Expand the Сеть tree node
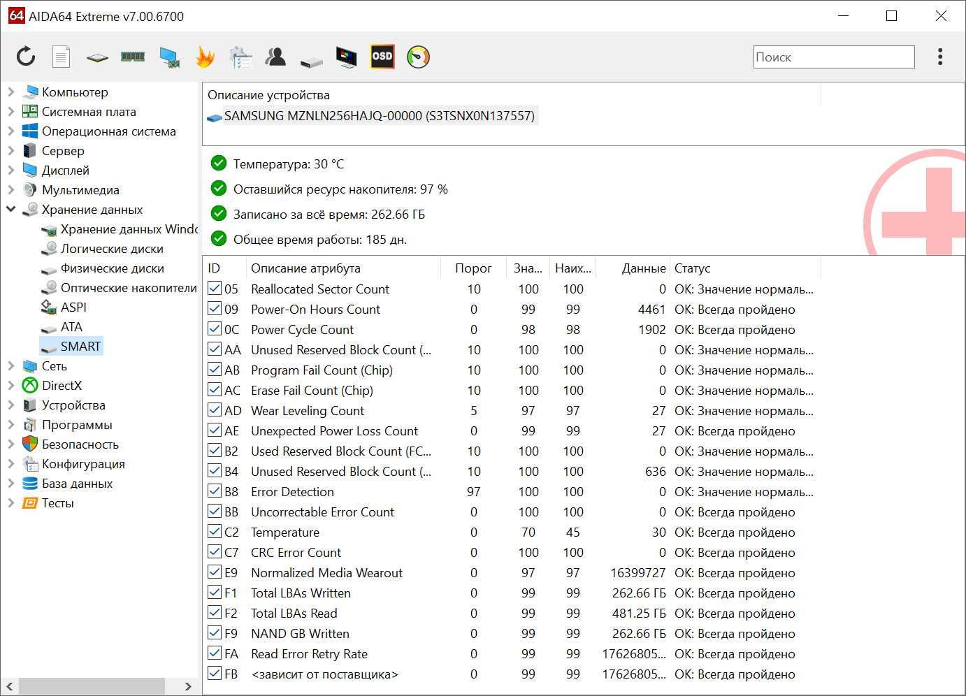Image resolution: width=966 pixels, height=696 pixels. 10,365
